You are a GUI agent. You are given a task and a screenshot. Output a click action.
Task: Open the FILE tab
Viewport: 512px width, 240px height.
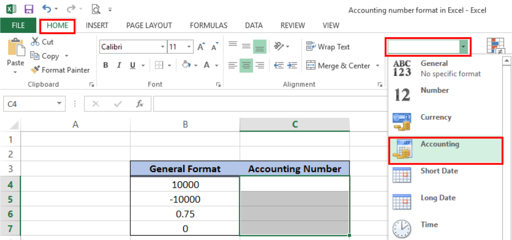pos(18,25)
